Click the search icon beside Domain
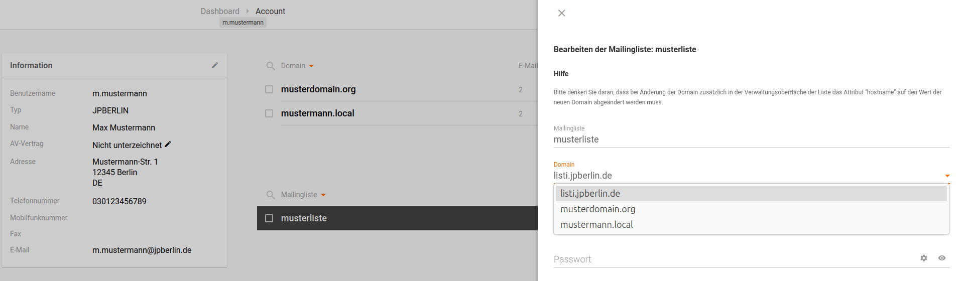 [x=271, y=66]
